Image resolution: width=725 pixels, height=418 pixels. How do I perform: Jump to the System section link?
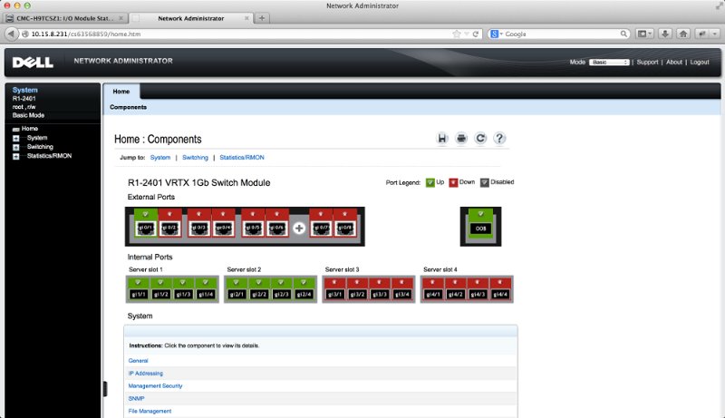[x=160, y=157]
